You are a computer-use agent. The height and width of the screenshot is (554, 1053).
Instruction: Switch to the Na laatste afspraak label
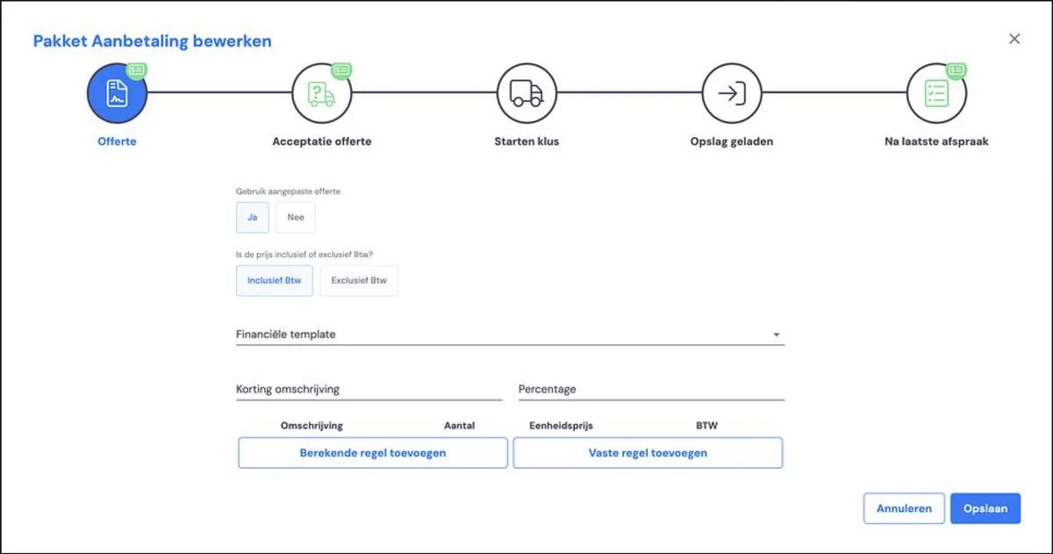(x=936, y=141)
